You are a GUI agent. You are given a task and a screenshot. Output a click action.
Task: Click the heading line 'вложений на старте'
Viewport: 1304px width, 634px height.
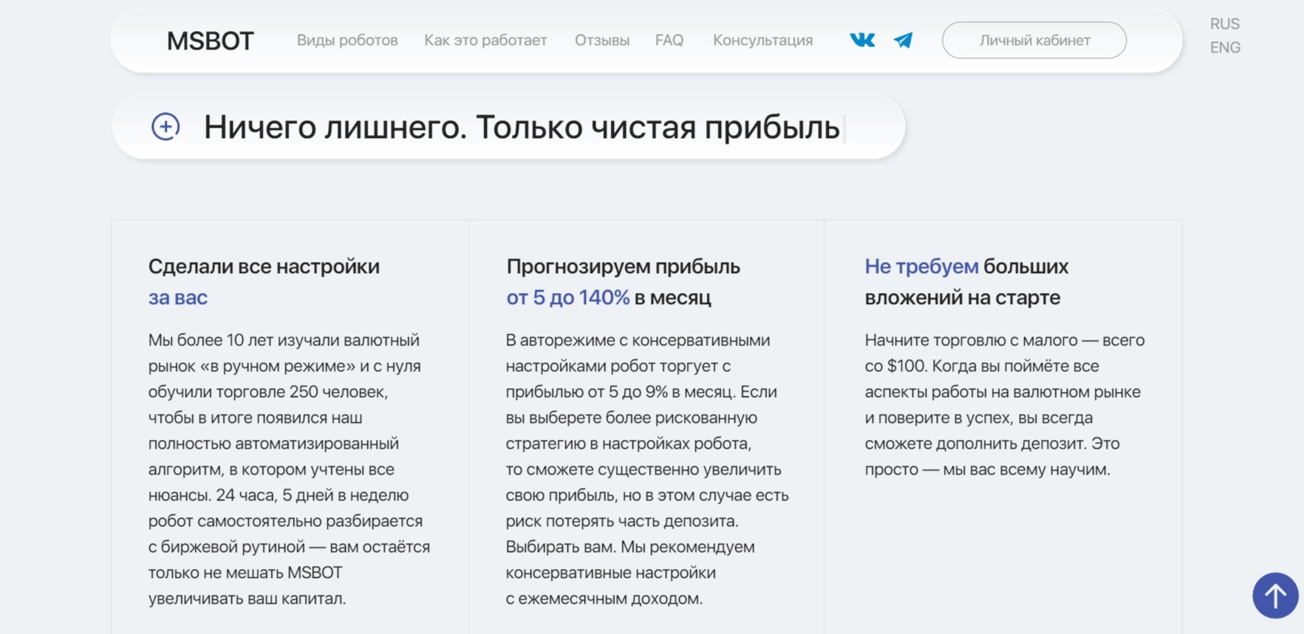click(x=963, y=297)
